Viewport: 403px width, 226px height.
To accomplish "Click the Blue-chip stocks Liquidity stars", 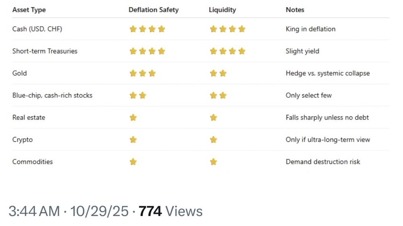I will click(218, 96).
